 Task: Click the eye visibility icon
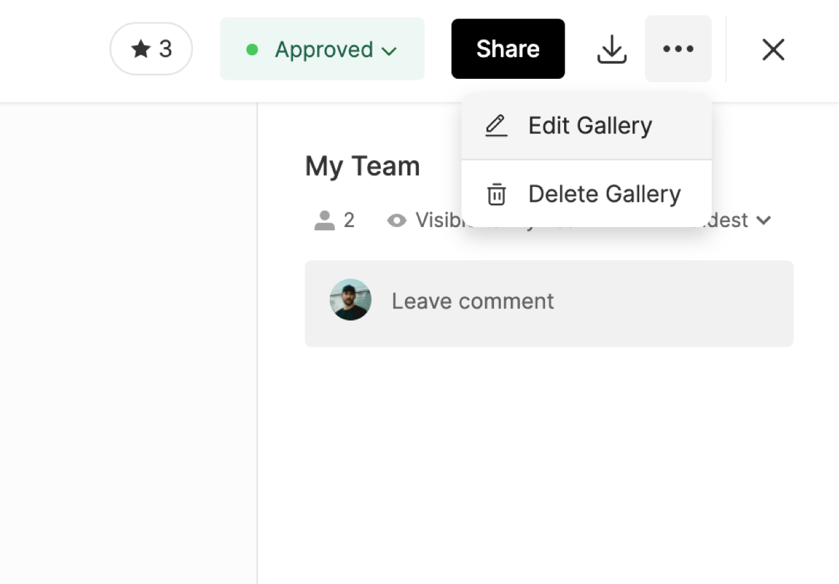pyautogui.click(x=397, y=220)
